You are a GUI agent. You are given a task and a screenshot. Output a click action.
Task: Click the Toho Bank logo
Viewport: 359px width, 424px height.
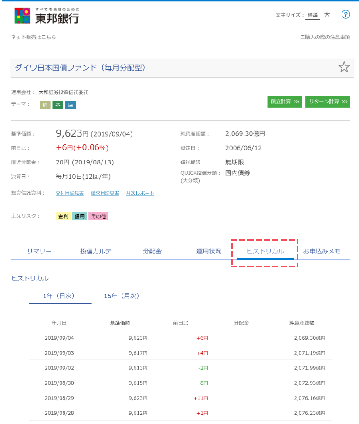point(47,16)
